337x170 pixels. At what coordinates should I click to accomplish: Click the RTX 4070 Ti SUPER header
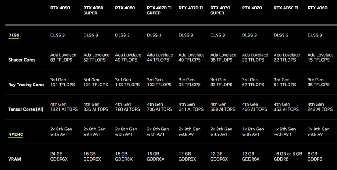(159, 10)
